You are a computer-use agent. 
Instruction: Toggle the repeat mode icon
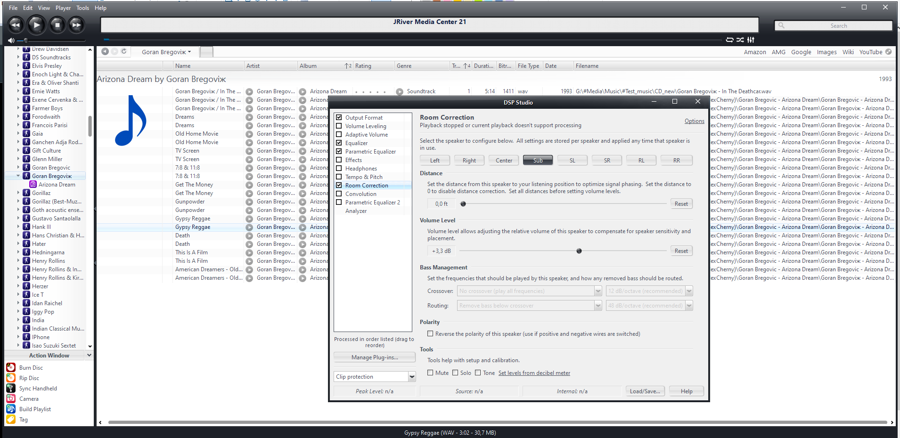729,40
